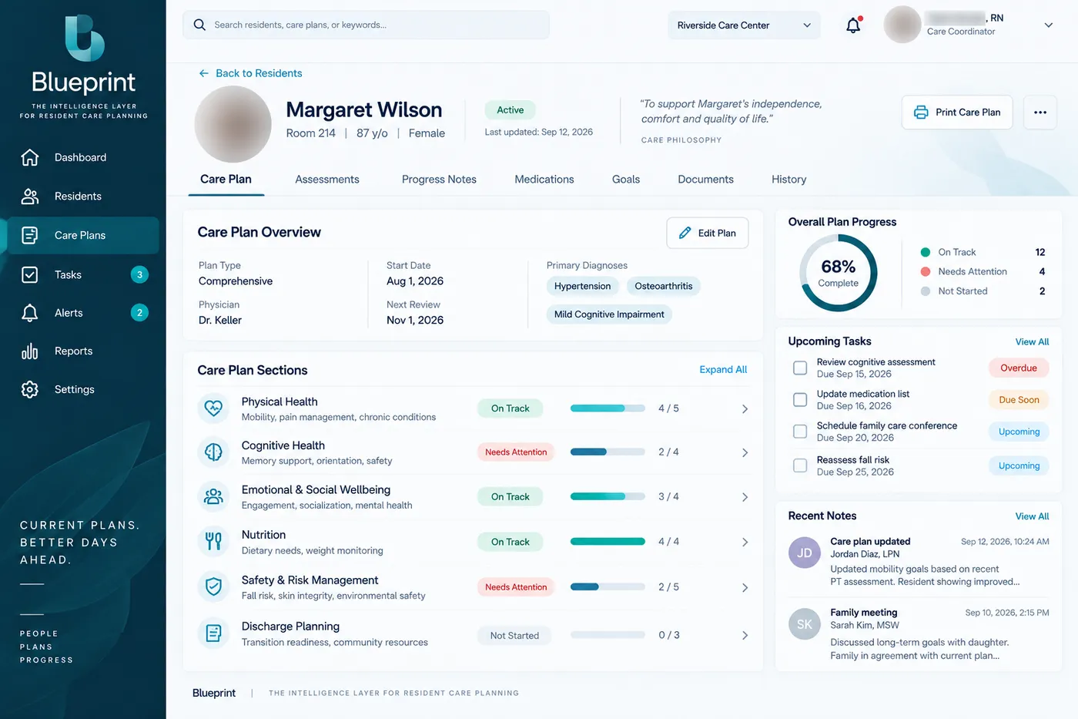Click the Care Plans document icon
1078x719 pixels.
pyautogui.click(x=30, y=235)
